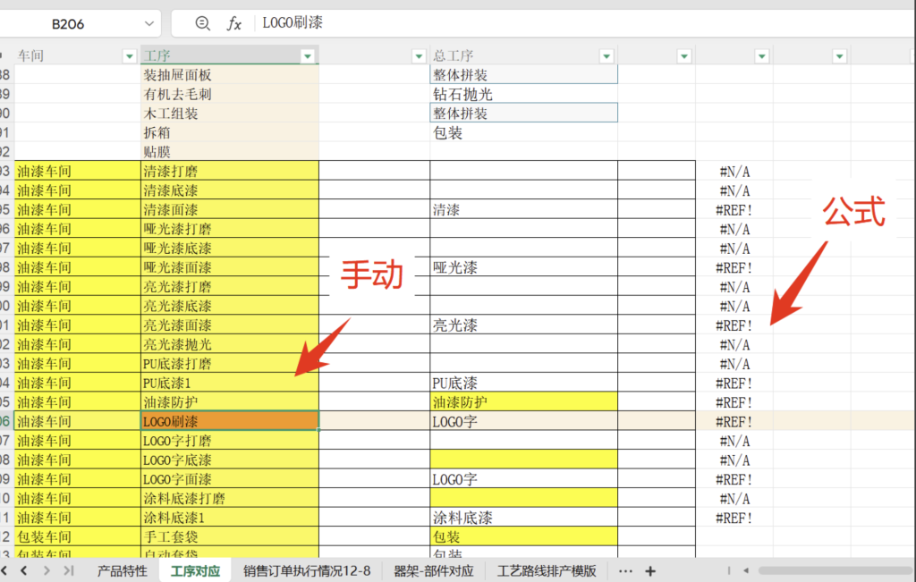Select cell containing 装抽屉面板
Screen dimensions: 916x582
(230, 75)
